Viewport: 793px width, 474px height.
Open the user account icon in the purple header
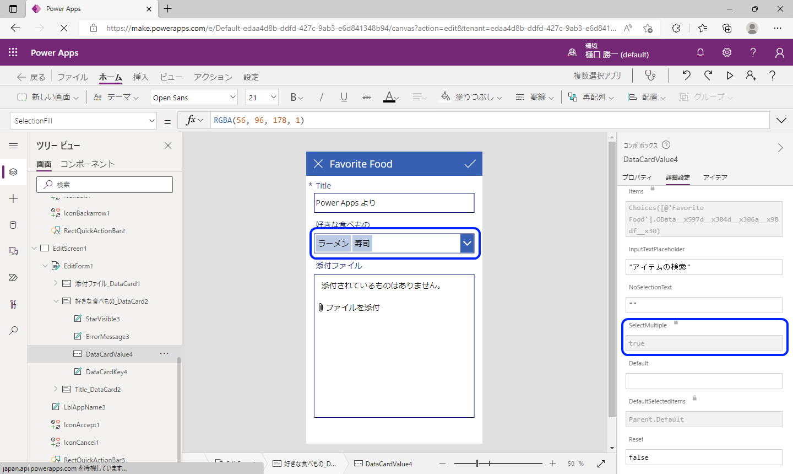(780, 52)
